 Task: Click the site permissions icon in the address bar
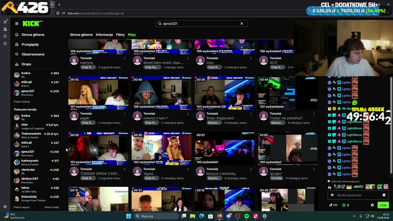(x=64, y=13)
